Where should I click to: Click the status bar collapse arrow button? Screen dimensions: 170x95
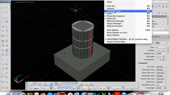pyautogui.click(x=136, y=89)
